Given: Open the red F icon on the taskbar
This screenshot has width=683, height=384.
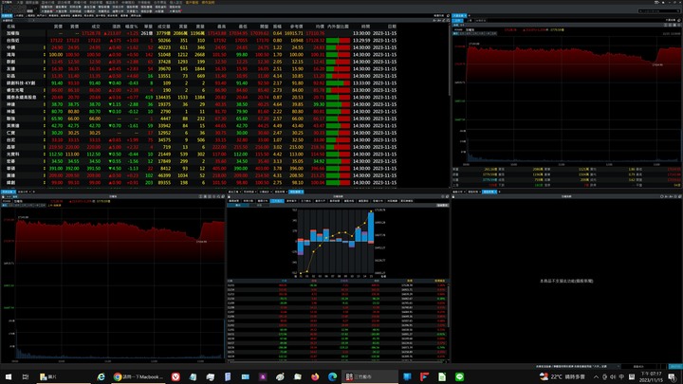Looking at the screenshot, I should (x=425, y=376).
